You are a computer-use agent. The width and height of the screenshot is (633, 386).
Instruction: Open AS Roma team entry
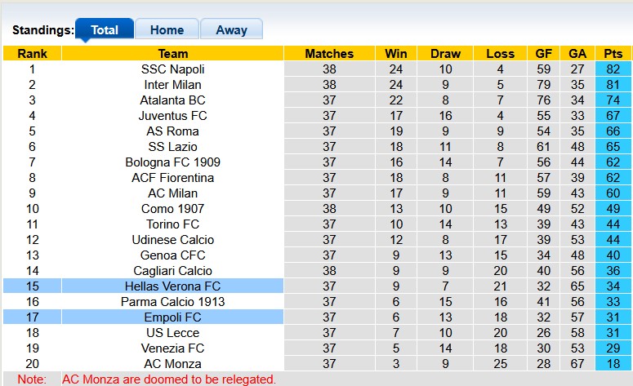point(172,131)
